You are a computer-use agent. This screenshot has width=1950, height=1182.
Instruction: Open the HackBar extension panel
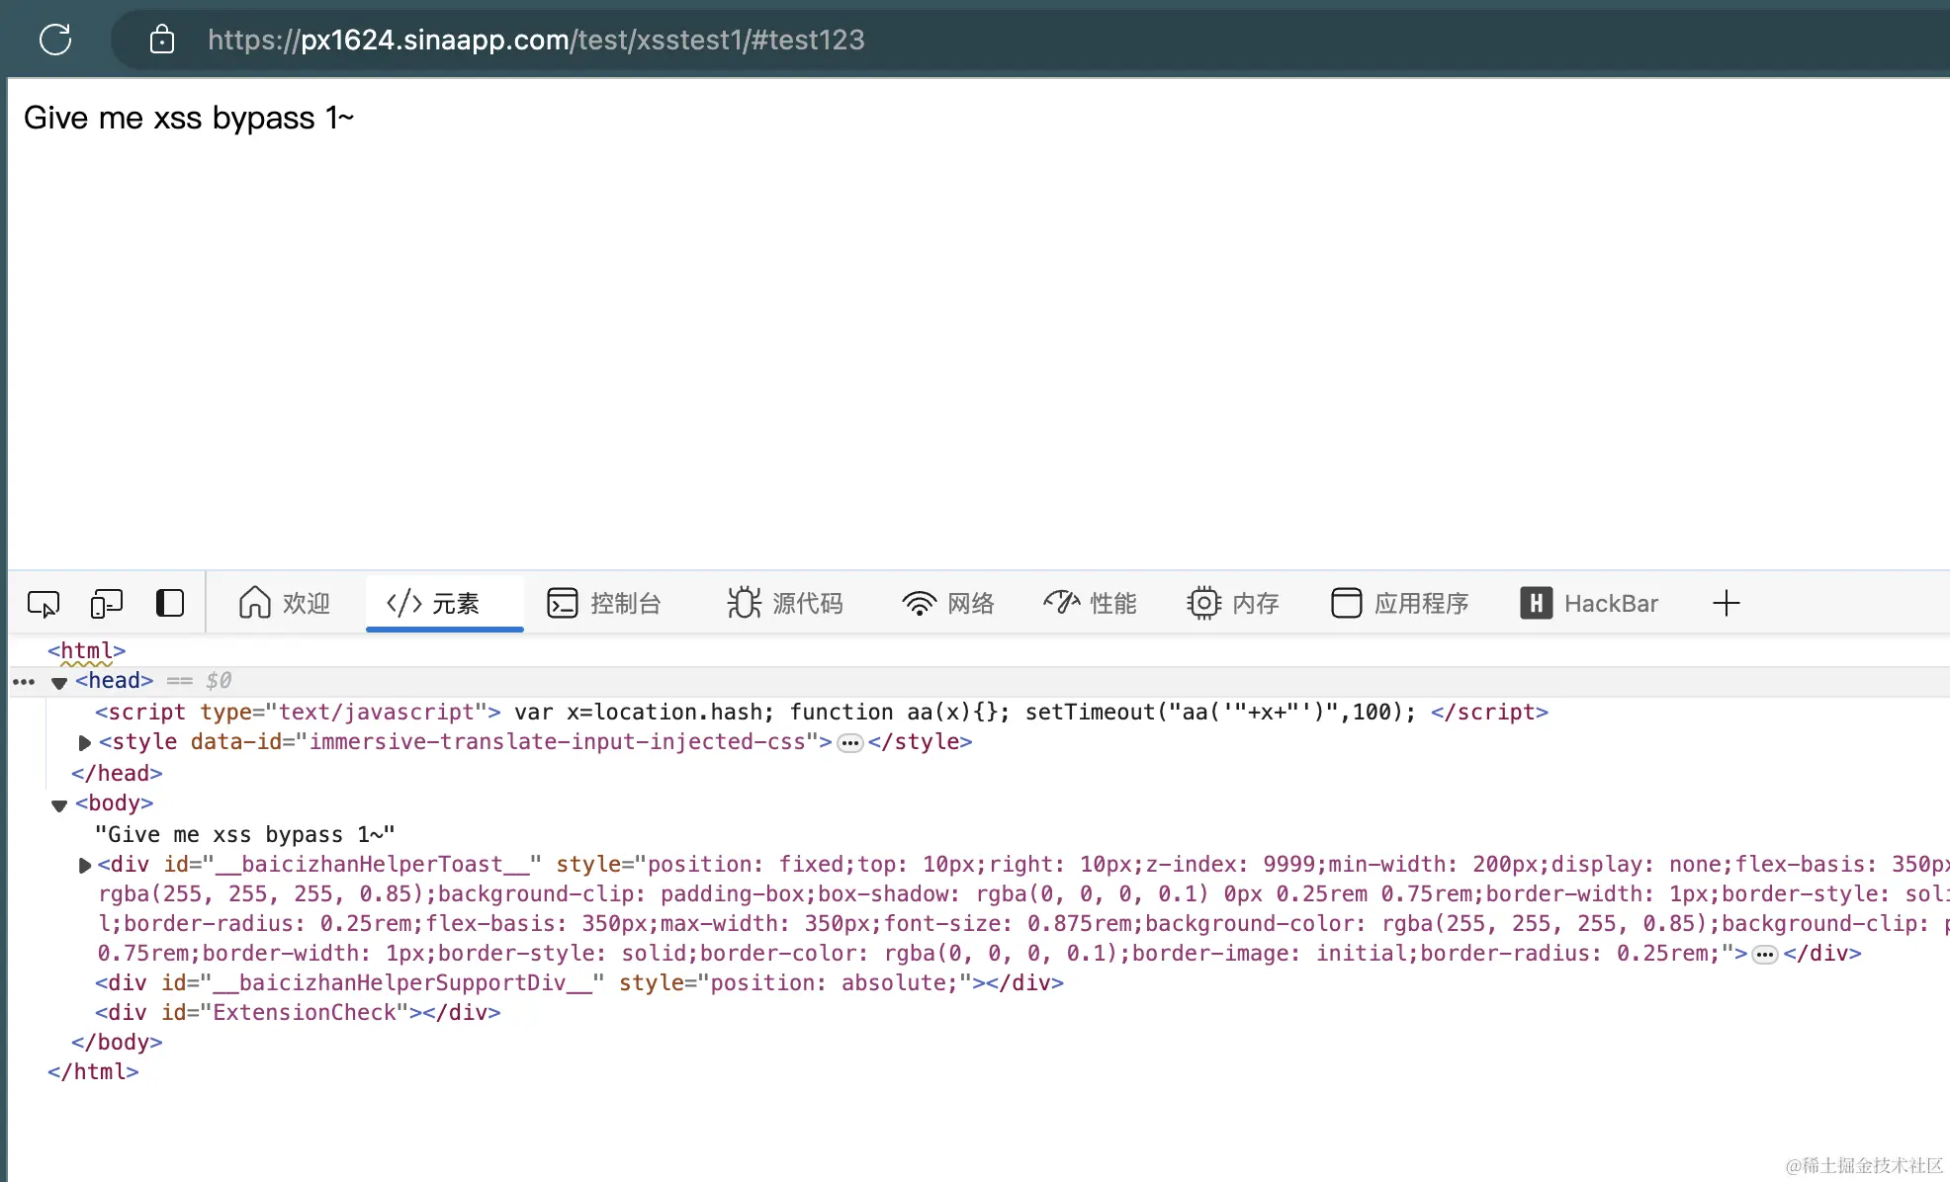(x=1589, y=603)
